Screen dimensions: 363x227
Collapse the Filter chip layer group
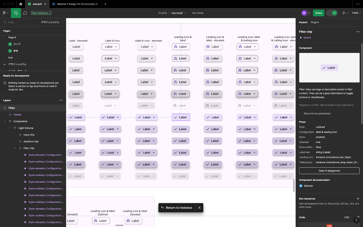15,148
